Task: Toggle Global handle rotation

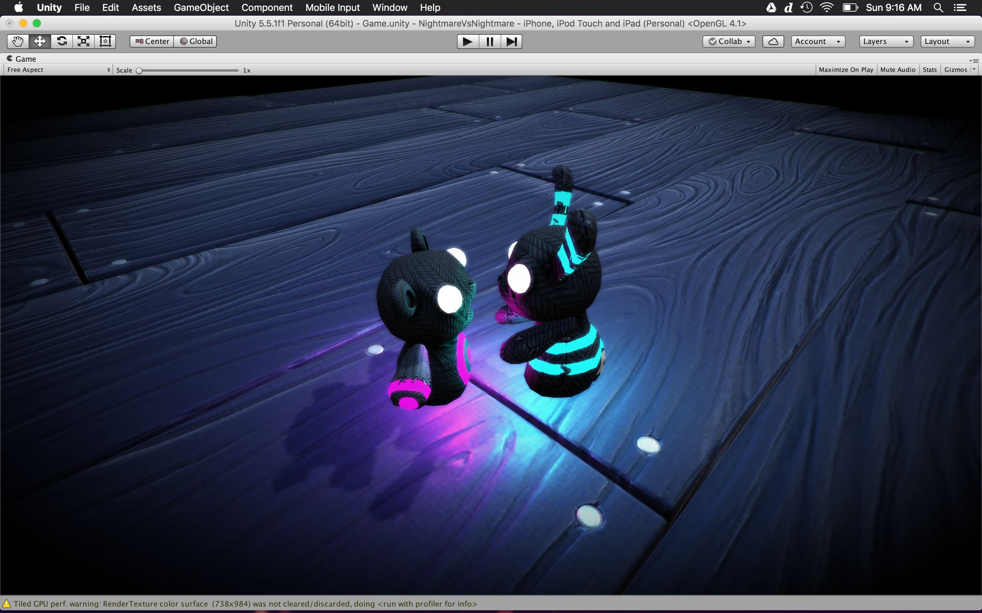Action: tap(196, 41)
